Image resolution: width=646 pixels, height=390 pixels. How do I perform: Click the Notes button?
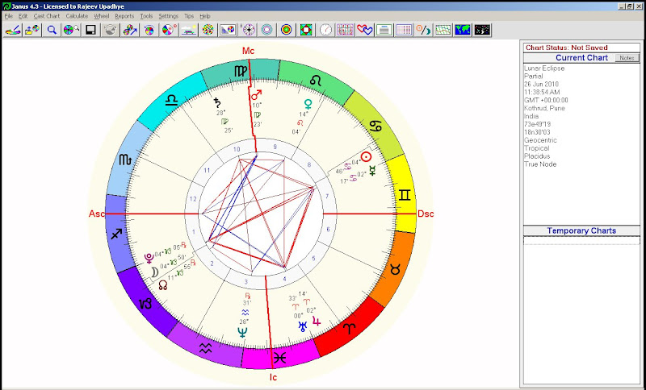[626, 58]
